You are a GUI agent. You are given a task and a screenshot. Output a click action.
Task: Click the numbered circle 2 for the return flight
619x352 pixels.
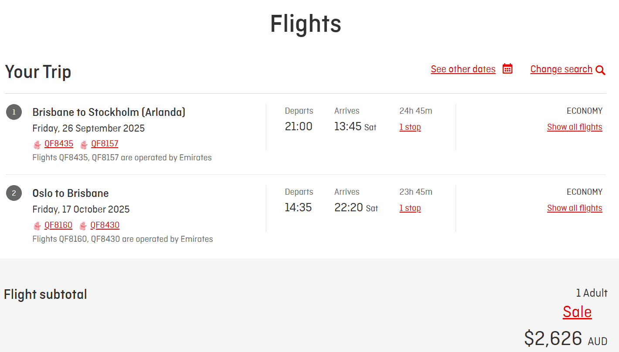[14, 193]
